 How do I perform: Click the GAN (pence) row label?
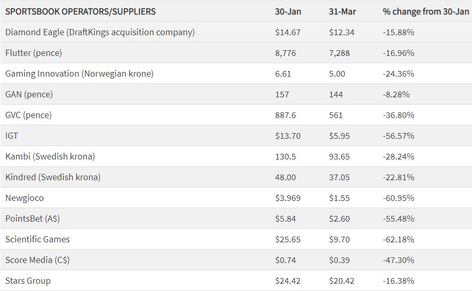coord(29,94)
